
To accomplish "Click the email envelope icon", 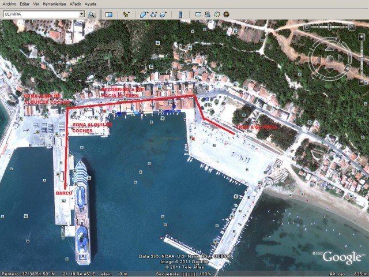I will point(198,14).
